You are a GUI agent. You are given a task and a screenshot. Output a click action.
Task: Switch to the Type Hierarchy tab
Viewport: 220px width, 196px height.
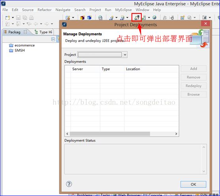44,32
